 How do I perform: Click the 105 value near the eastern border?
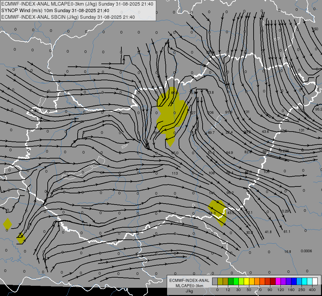(266, 172)
